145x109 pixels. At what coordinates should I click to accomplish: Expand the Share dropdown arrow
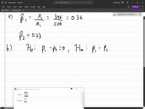pyautogui.click(x=139, y=7)
